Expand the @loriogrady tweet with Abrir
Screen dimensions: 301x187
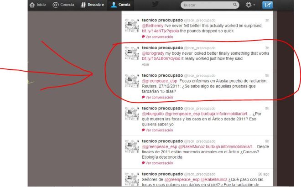click(x=146, y=64)
